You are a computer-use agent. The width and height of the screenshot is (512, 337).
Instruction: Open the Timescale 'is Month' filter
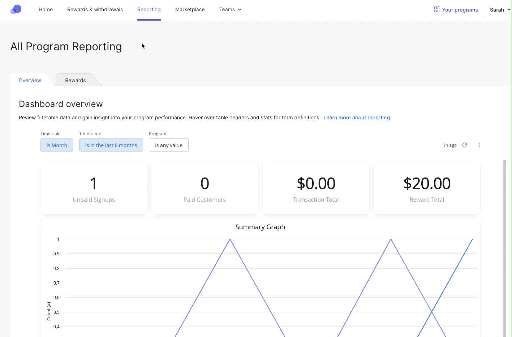(x=57, y=145)
